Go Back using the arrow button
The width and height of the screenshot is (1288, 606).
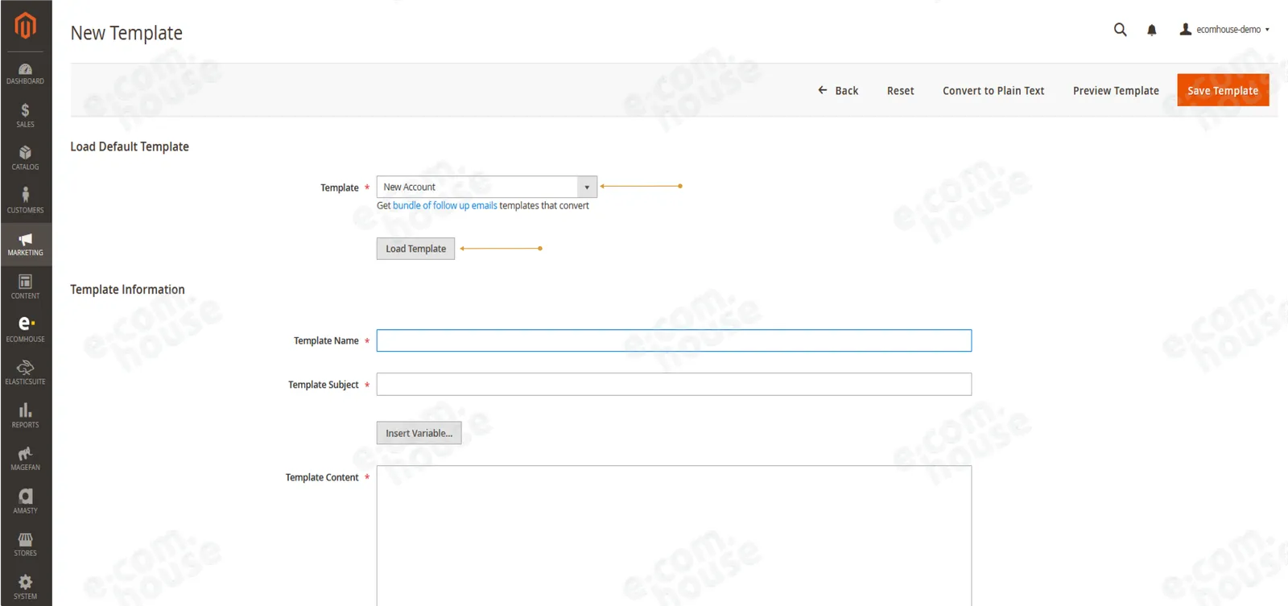pyautogui.click(x=838, y=91)
